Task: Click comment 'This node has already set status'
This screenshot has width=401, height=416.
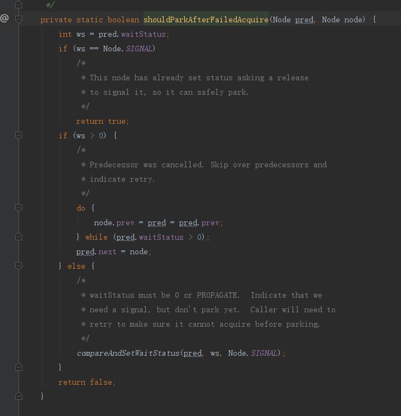Action: pos(161,78)
